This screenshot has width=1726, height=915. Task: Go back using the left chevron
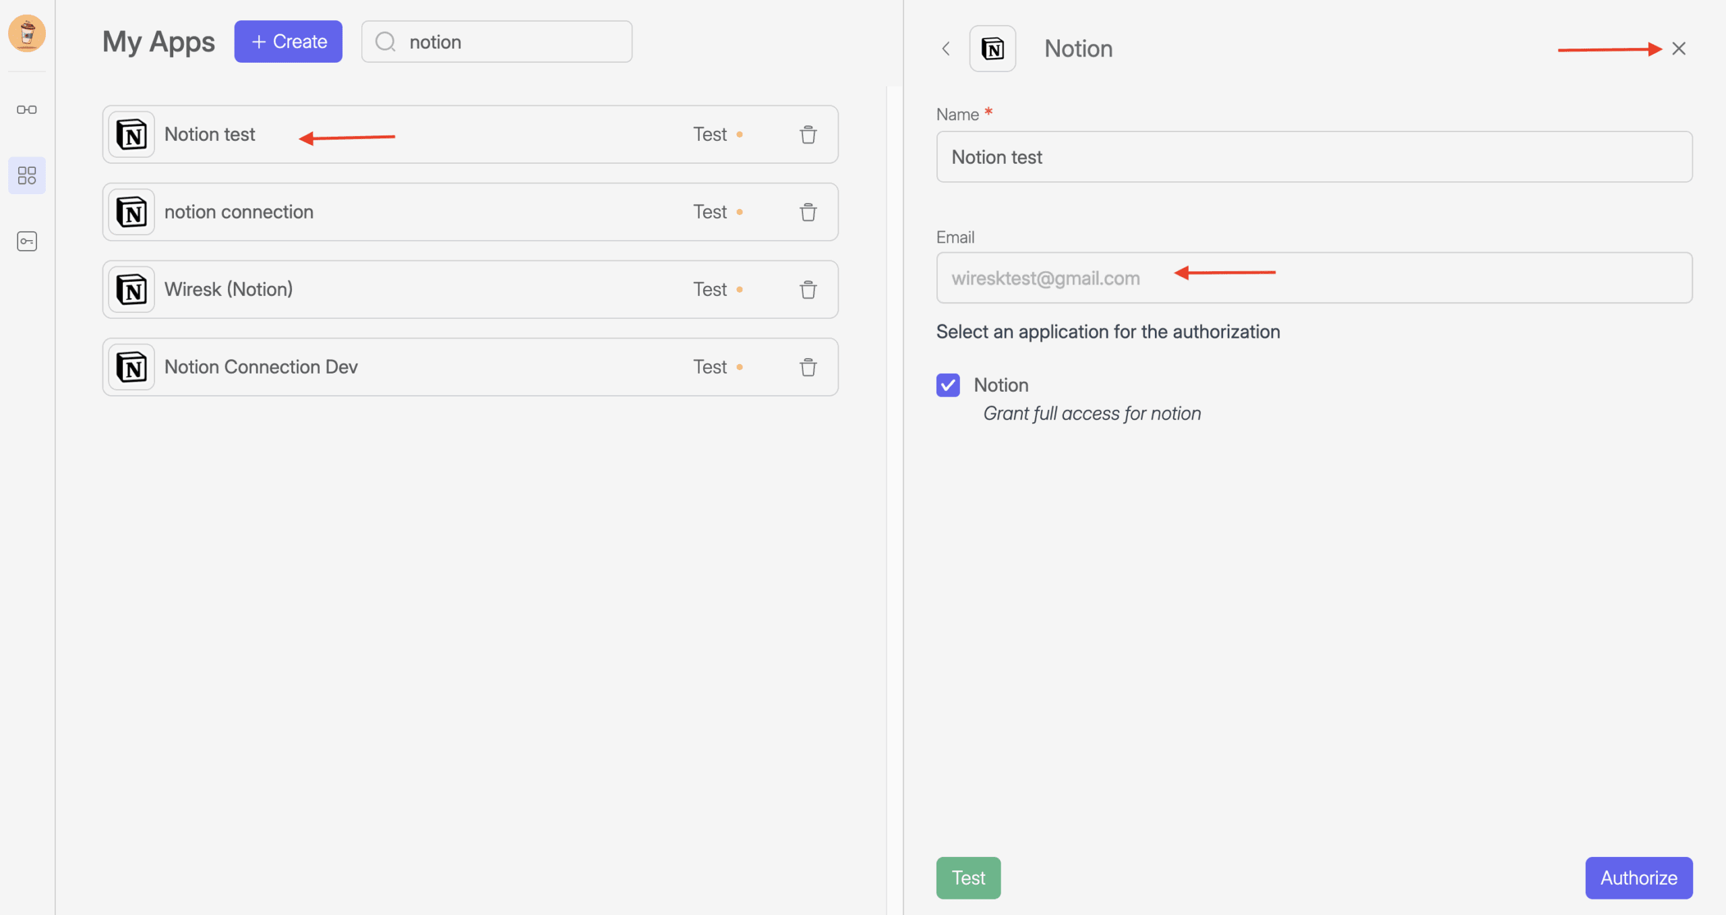[x=946, y=49]
